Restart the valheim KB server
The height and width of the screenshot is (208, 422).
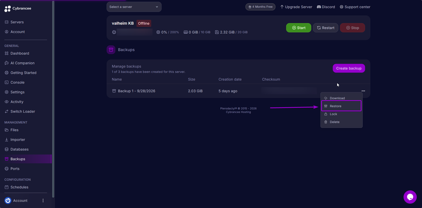pos(326,28)
